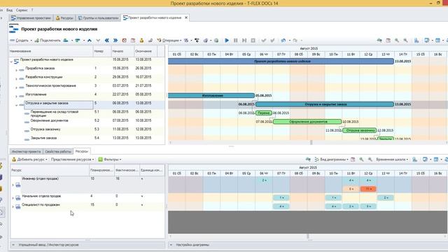Click the yellow resource person icon in project toolbar
This screenshot has width=448, height=252.
141,41
